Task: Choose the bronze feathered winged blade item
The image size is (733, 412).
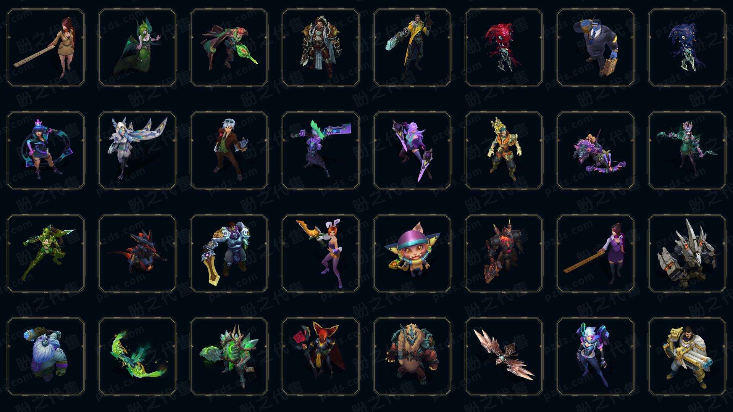Action: (x=504, y=356)
